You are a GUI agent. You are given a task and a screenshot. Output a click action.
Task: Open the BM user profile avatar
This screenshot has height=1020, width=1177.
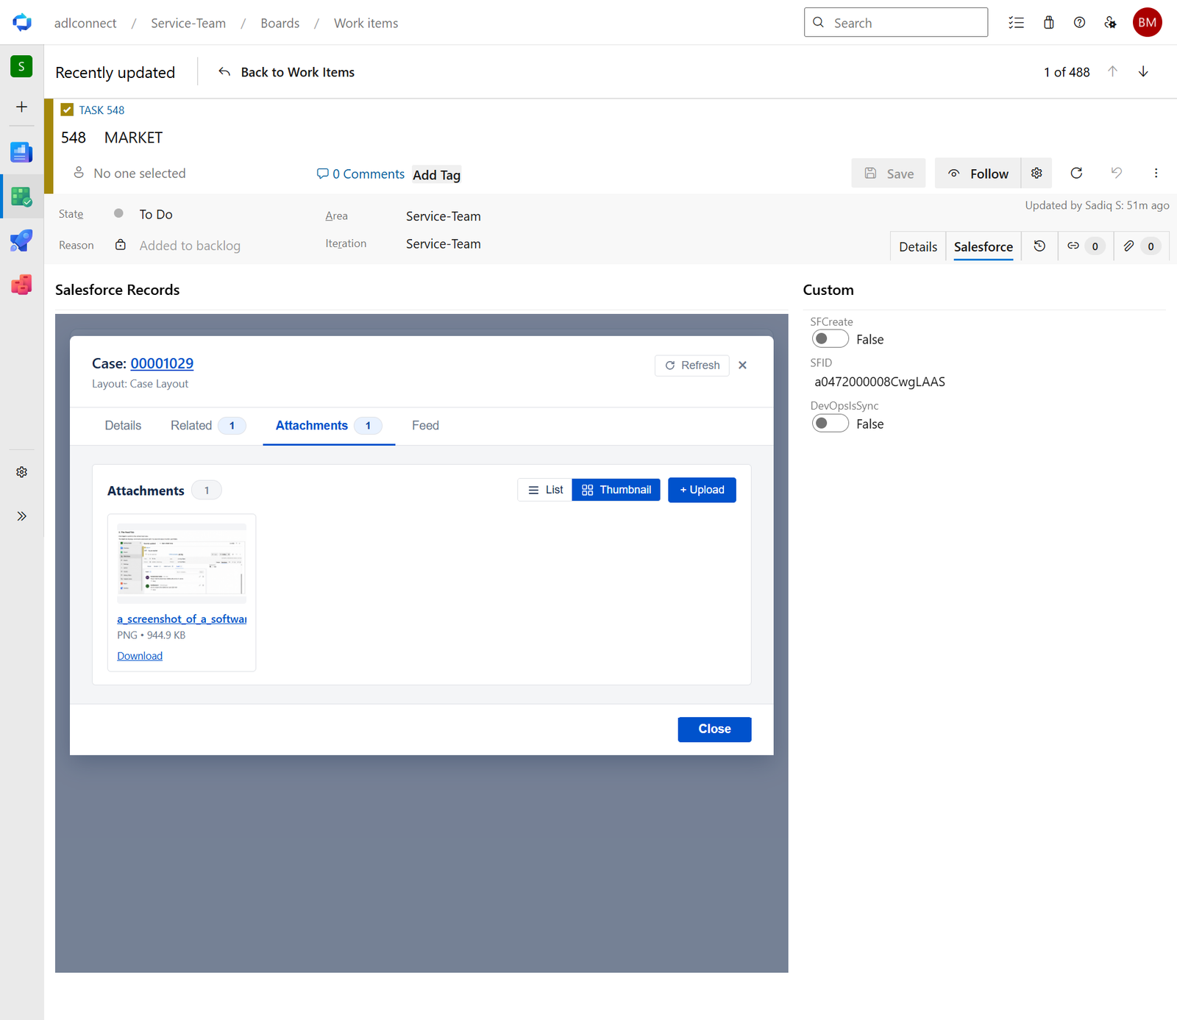[x=1147, y=22]
